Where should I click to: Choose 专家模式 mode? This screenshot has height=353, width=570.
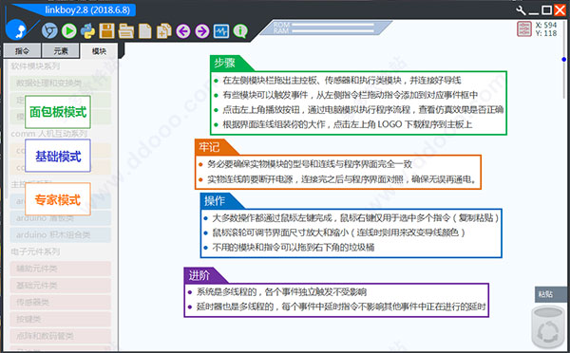click(x=58, y=199)
